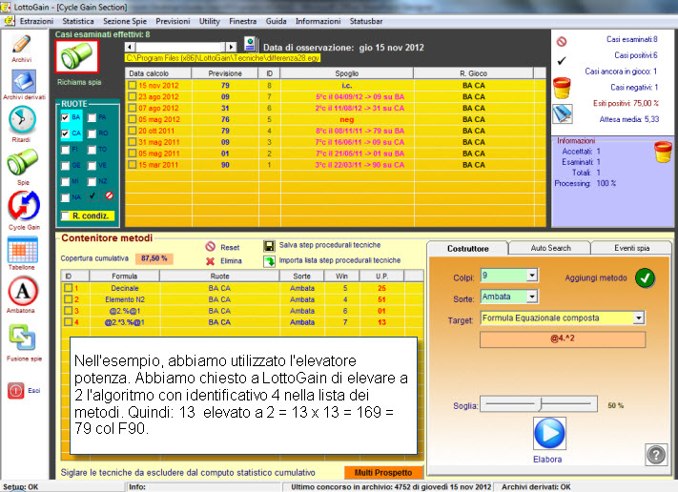Screen dimensions: 678x492
Task: Uncheck the CA wheel checkbox
Action: (65, 133)
